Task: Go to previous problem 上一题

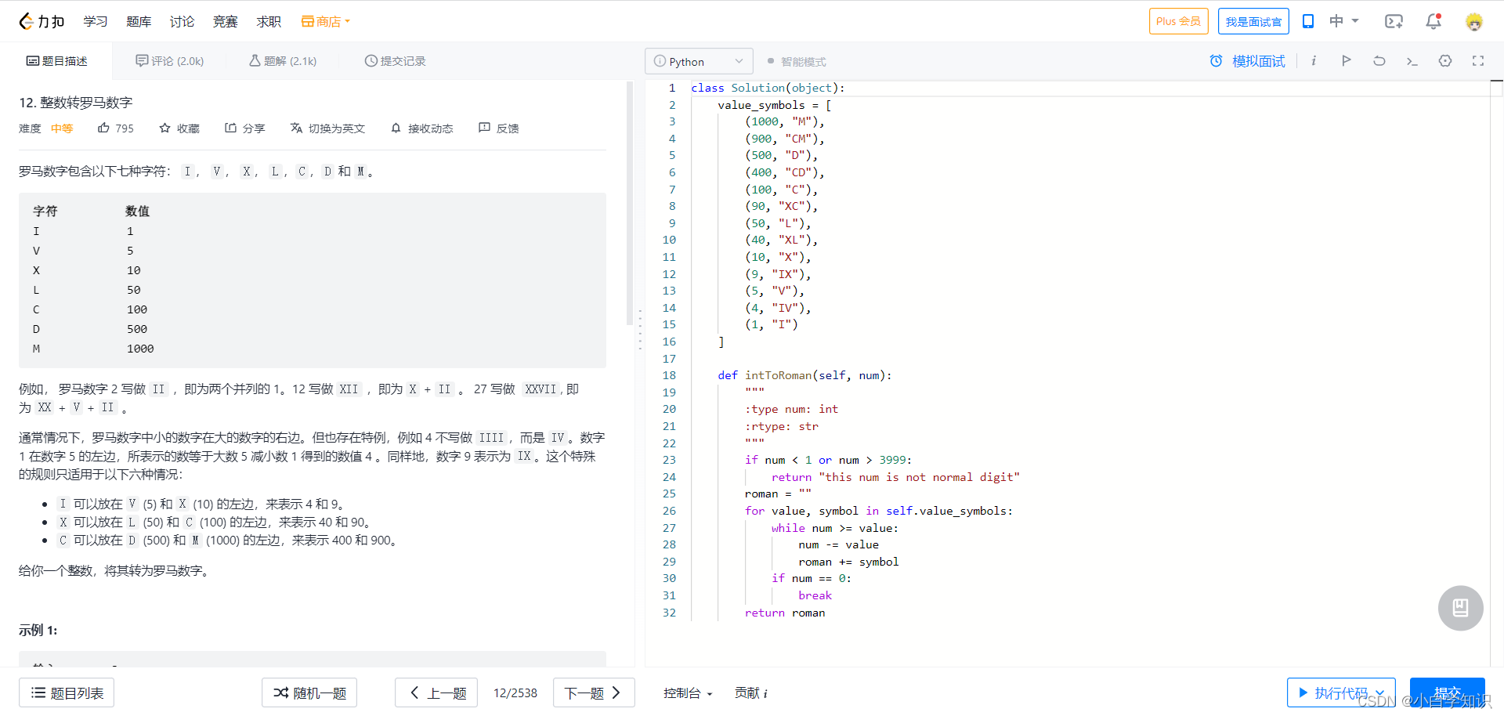Action: pos(436,692)
